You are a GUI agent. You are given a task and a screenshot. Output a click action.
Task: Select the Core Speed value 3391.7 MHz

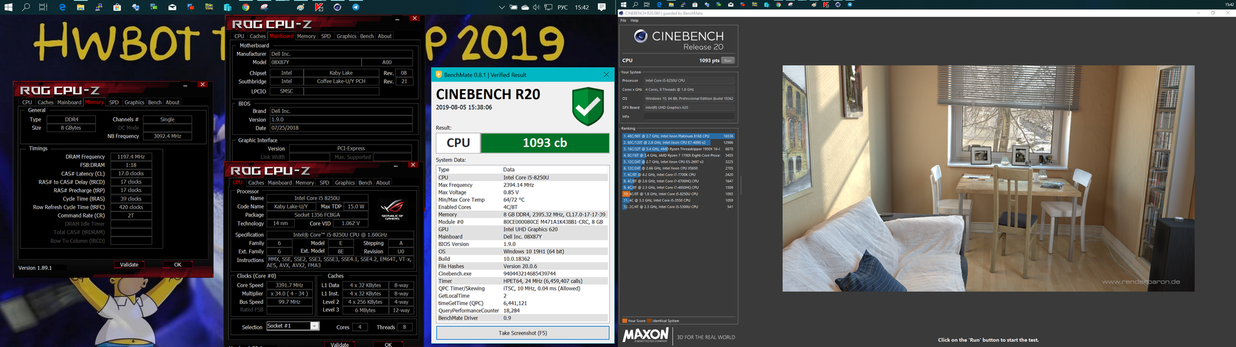point(289,285)
